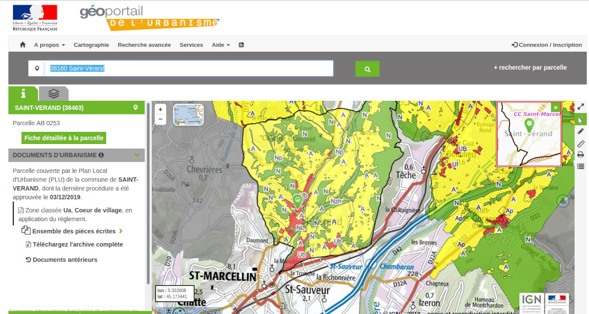Click the IGN logo on the map
The width and height of the screenshot is (589, 314).
(532, 303)
